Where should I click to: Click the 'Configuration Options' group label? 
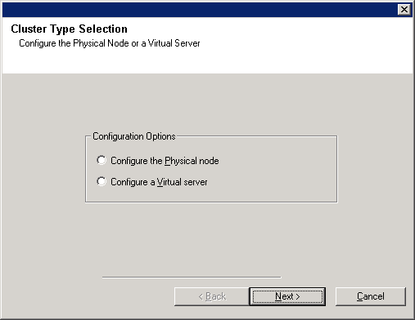coord(134,136)
